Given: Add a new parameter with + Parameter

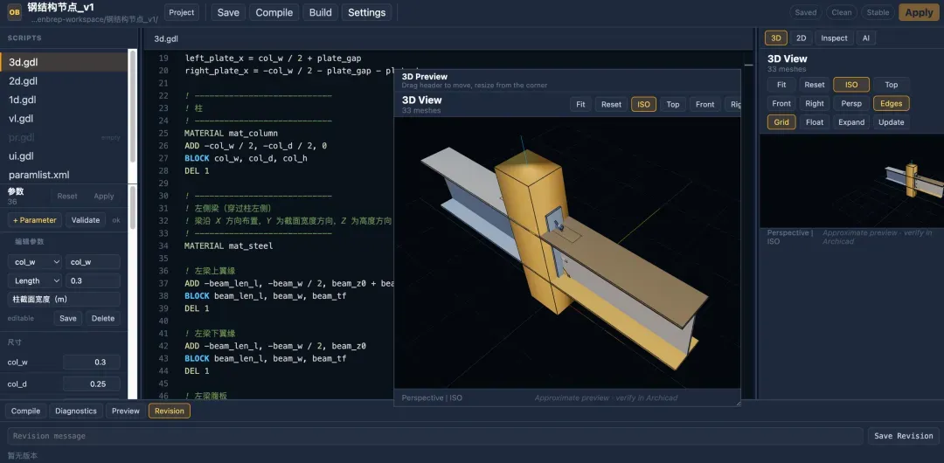Looking at the screenshot, I should point(35,220).
